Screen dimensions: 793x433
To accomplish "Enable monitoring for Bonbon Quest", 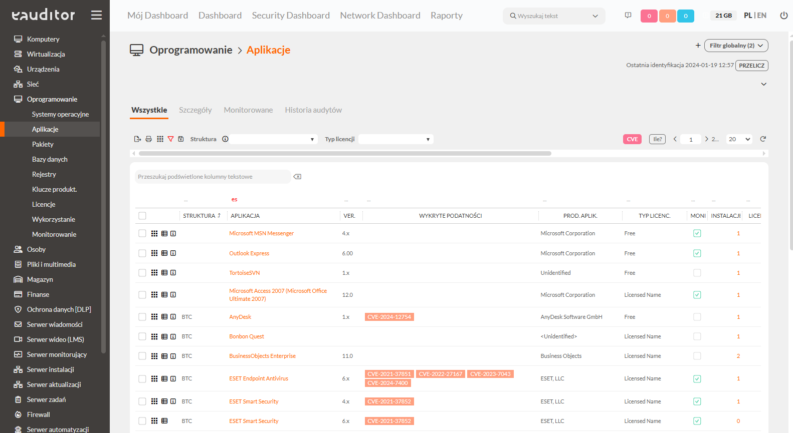I will pyautogui.click(x=697, y=336).
